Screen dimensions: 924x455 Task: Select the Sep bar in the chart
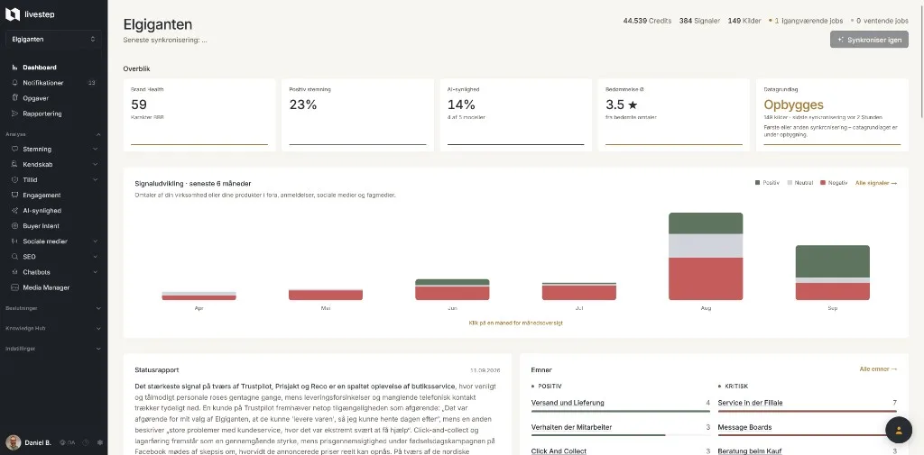point(832,272)
